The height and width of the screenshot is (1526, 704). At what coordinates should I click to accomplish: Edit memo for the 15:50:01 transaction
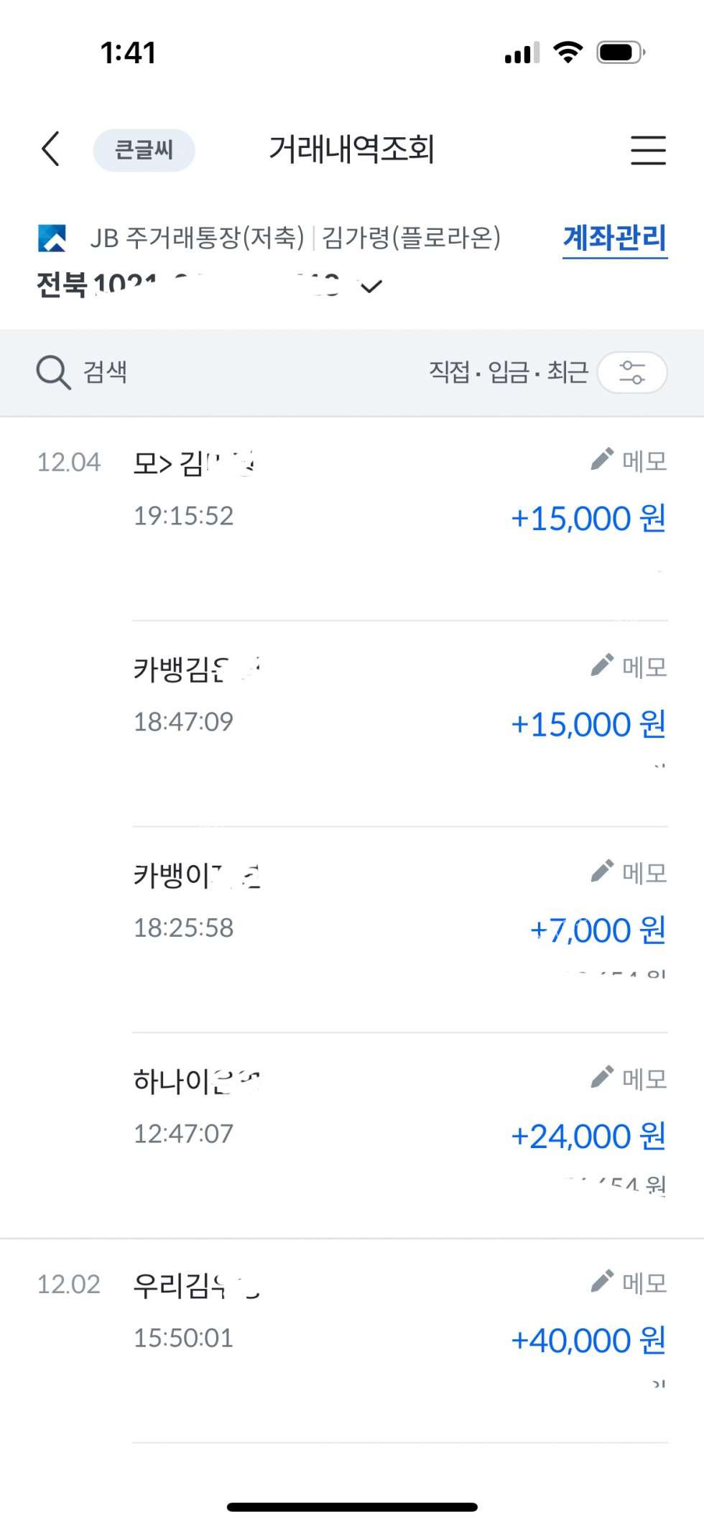pyautogui.click(x=629, y=1283)
